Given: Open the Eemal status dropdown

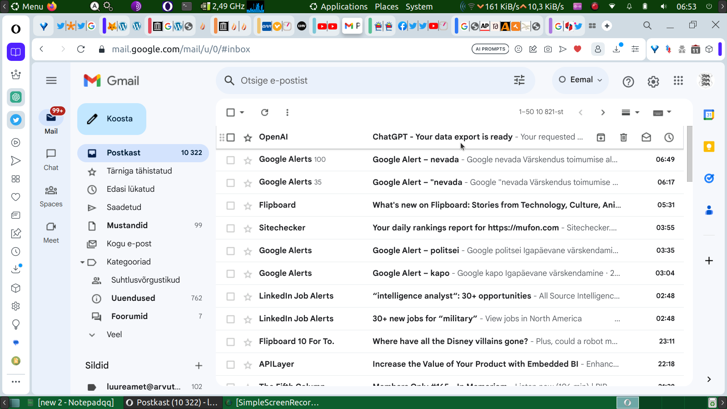Looking at the screenshot, I should coord(580,80).
